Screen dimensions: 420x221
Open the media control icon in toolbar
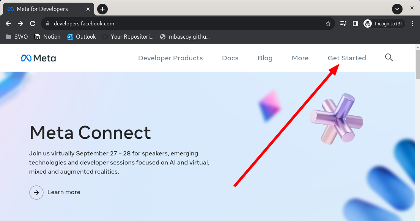(343, 24)
